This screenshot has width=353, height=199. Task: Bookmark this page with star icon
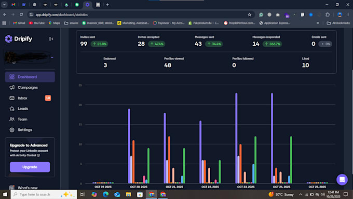pos(250,15)
